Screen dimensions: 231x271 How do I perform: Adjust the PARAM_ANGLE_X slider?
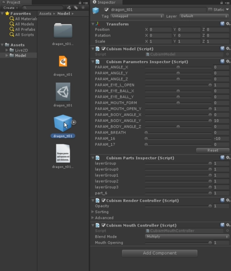[x=178, y=67]
